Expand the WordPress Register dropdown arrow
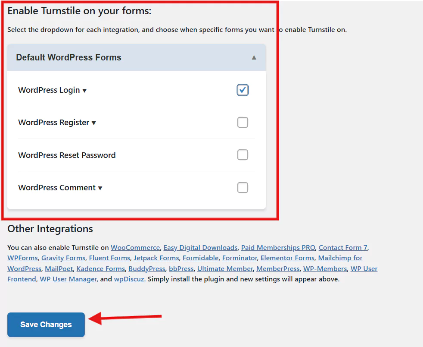The height and width of the screenshot is (347, 423). click(x=94, y=123)
